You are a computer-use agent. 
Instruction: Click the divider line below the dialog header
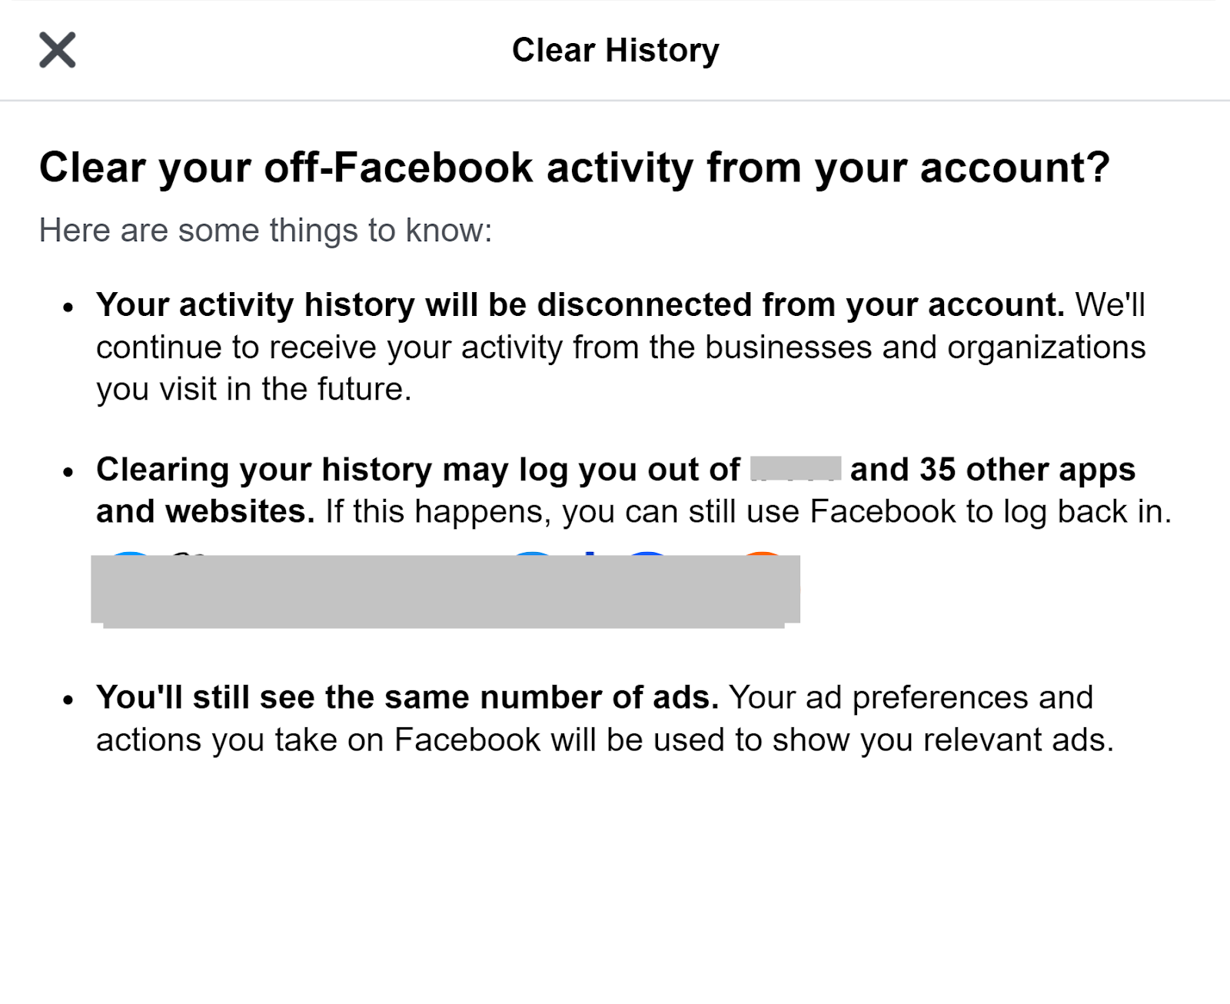[615, 97]
